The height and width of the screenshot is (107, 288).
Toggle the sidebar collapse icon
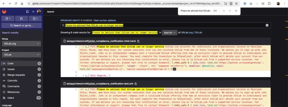(x=27, y=11)
